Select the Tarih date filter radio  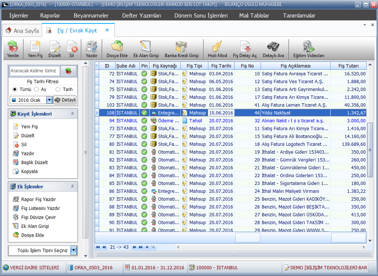pyautogui.click(x=58, y=89)
